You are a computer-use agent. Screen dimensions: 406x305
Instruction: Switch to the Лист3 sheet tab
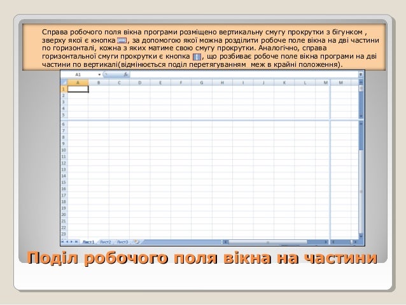[122, 242]
